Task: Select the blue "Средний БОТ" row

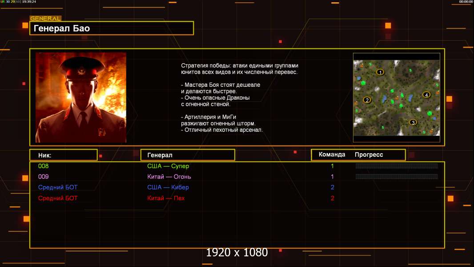Action: 58,187
